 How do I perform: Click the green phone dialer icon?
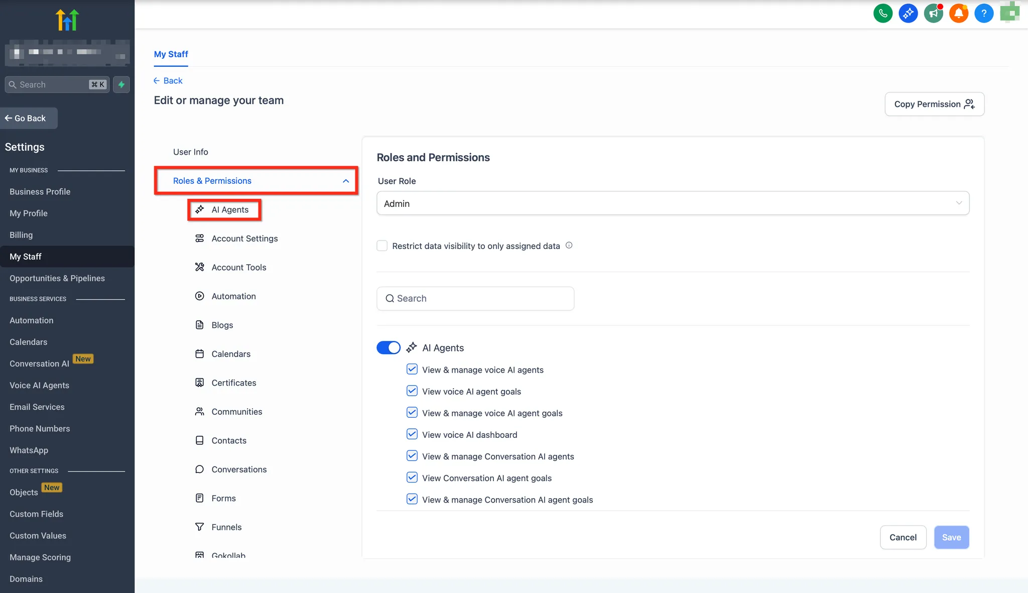[883, 14]
